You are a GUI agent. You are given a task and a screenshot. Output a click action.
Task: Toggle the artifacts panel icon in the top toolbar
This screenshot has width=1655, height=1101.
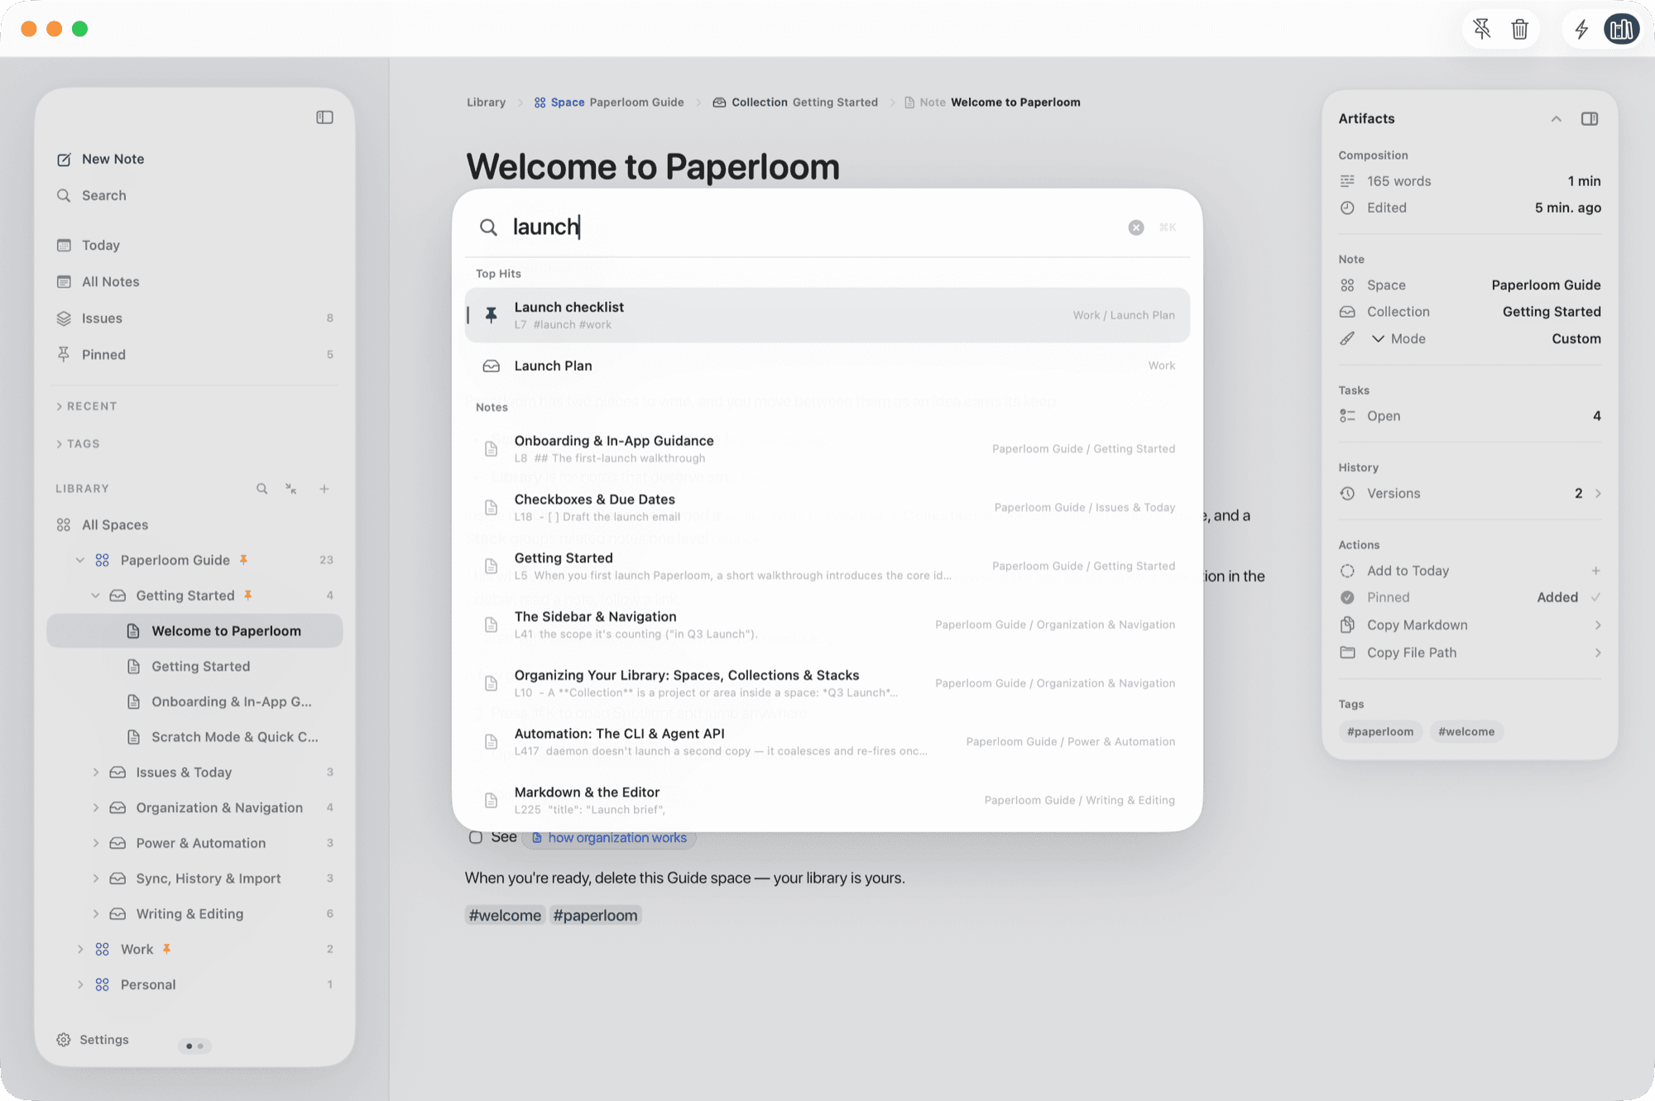[x=1622, y=29]
